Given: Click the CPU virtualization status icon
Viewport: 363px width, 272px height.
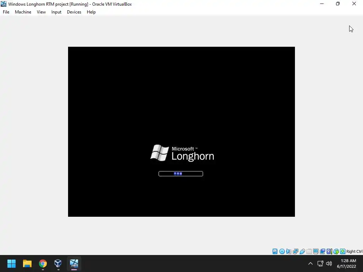Looking at the screenshot, I should [329, 251].
